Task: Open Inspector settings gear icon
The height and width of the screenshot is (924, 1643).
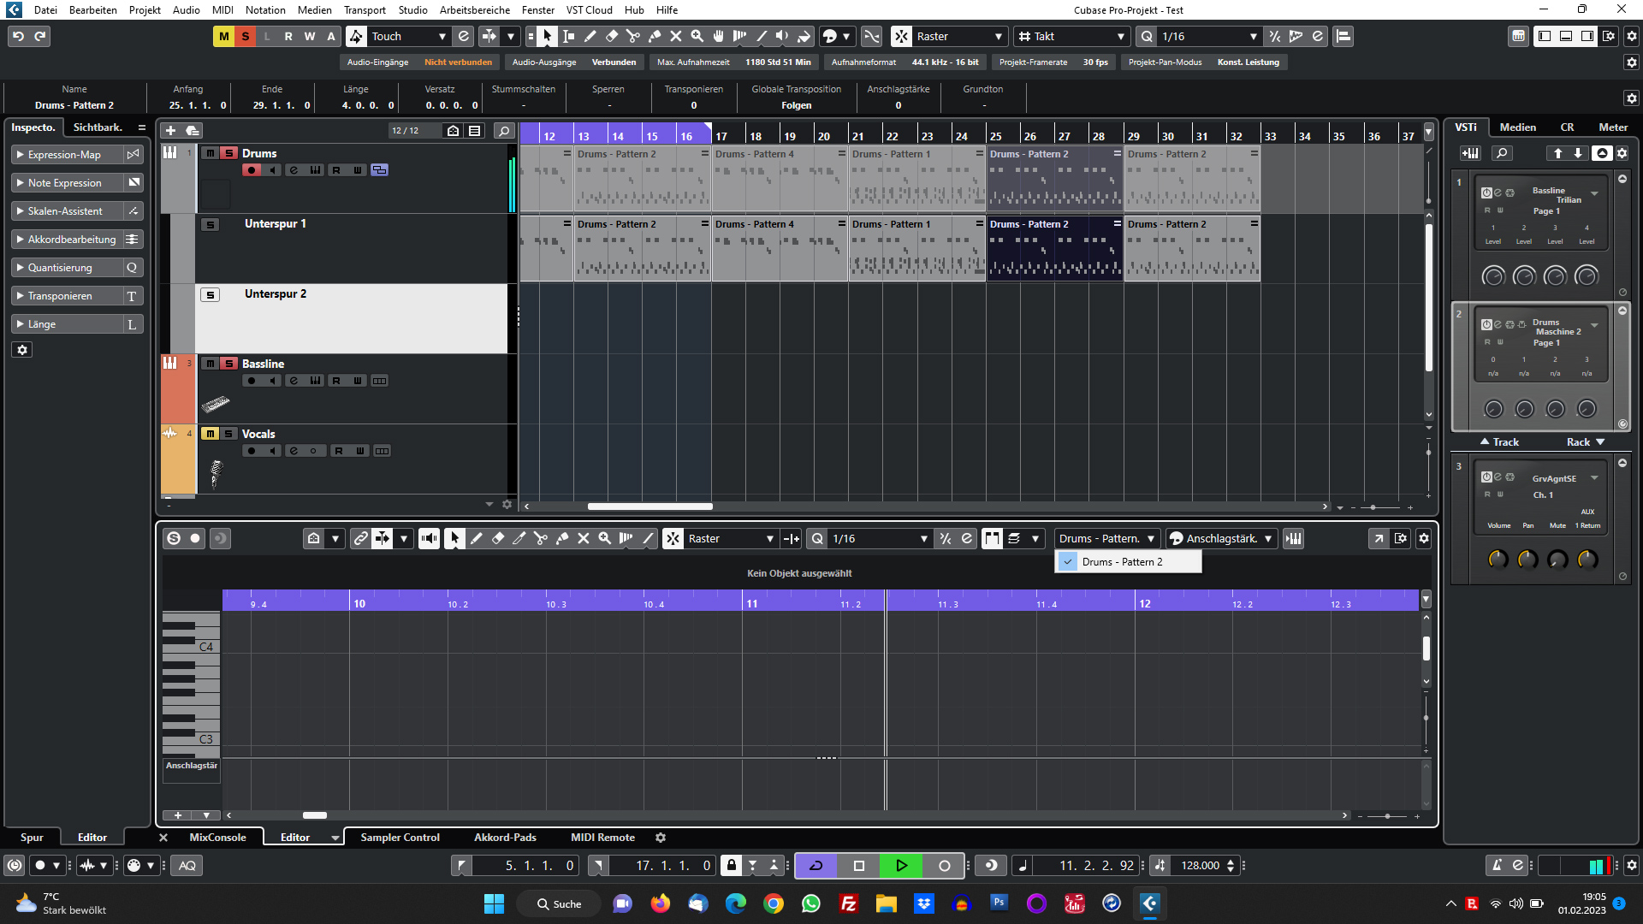Action: pos(22,350)
